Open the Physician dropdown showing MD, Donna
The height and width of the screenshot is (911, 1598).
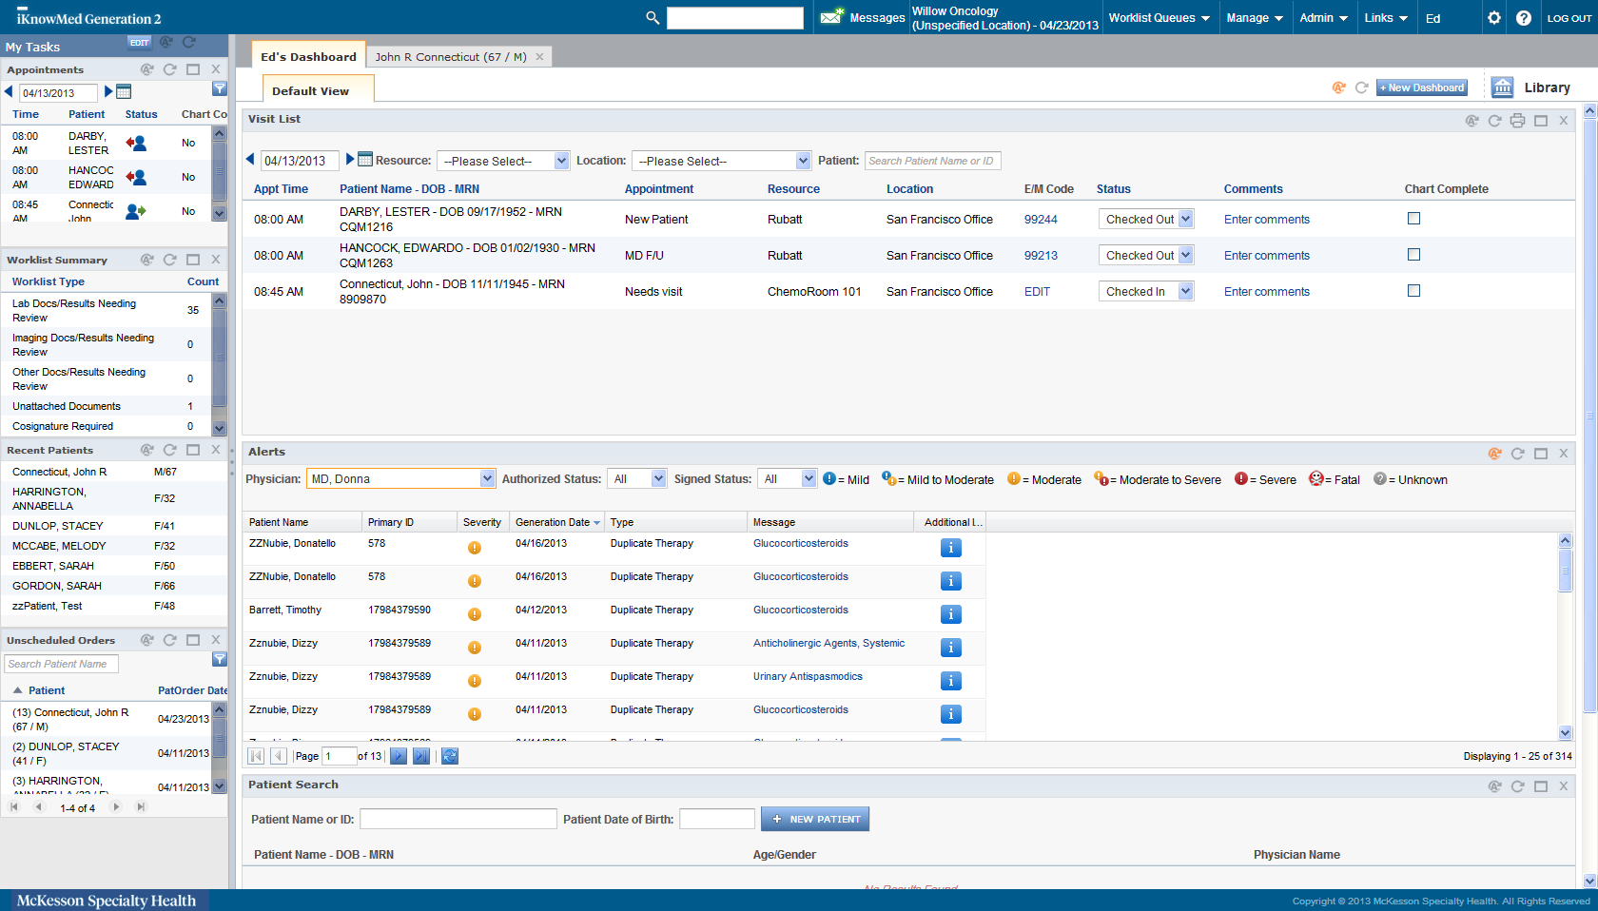click(400, 478)
